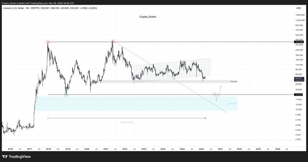
Task: Click the 110.000 price axis label
Action: tap(299, 64)
